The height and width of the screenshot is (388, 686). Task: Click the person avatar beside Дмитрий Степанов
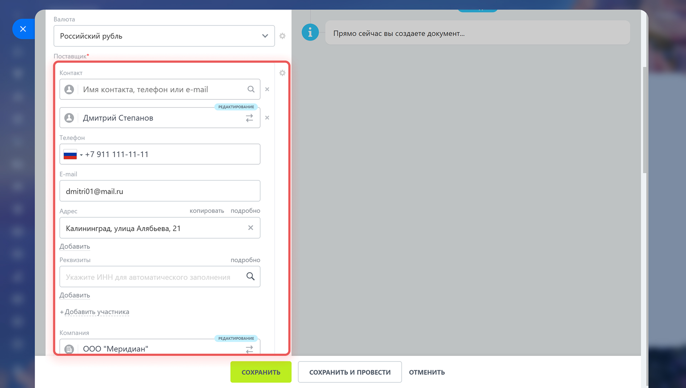tap(69, 118)
